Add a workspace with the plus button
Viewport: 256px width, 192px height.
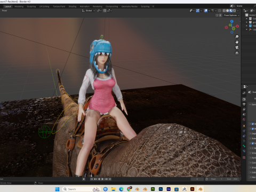point(153,6)
